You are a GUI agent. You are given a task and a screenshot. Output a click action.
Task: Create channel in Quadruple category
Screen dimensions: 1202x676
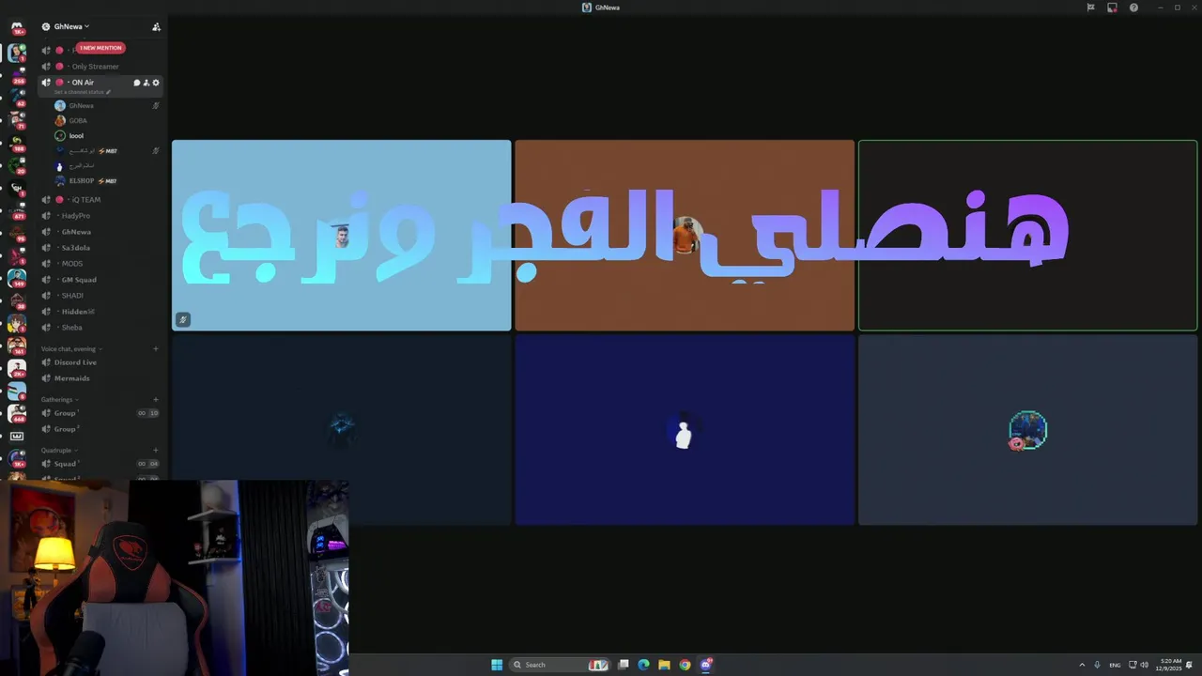pos(156,450)
